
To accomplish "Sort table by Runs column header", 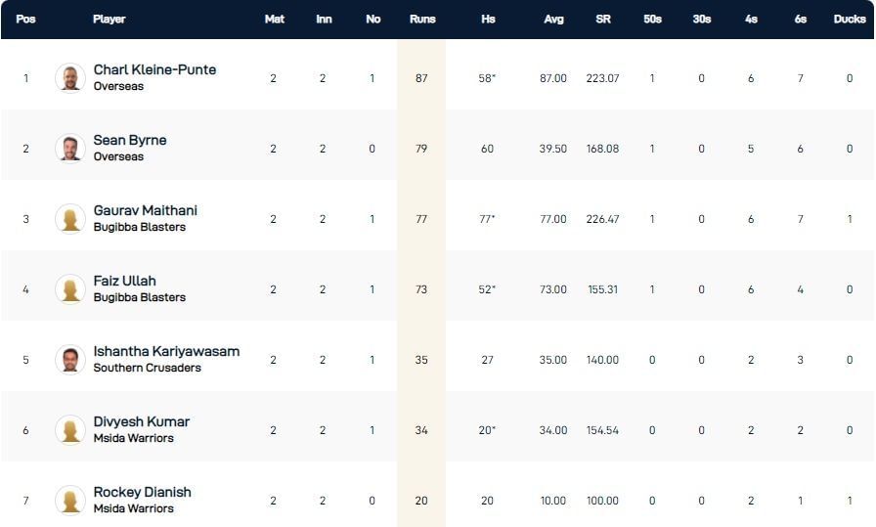I will pos(422,20).
